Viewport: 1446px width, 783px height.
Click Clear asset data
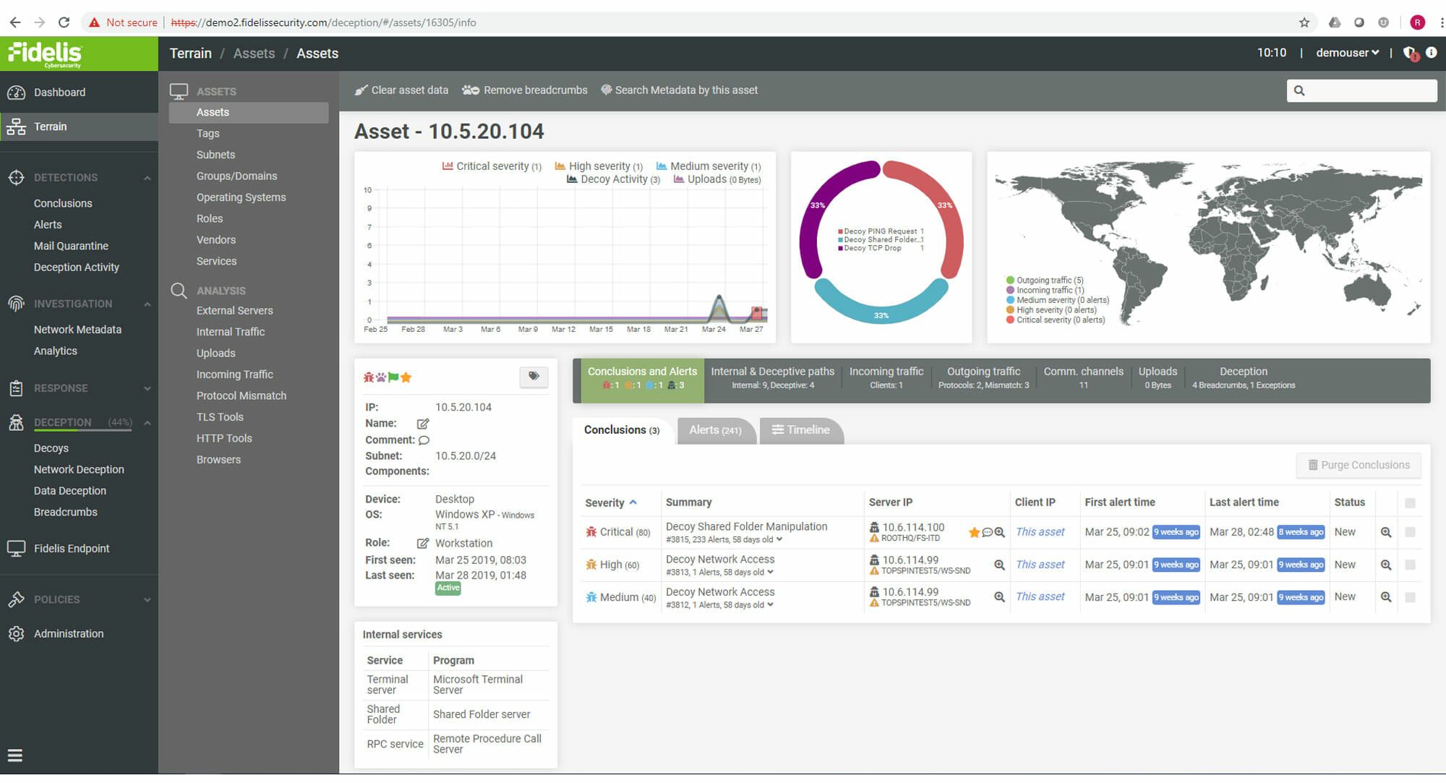(x=401, y=90)
